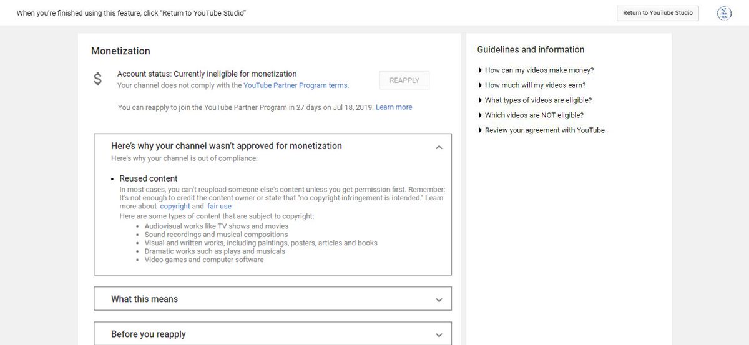Collapse the why channel wasn't approved section

[439, 147]
